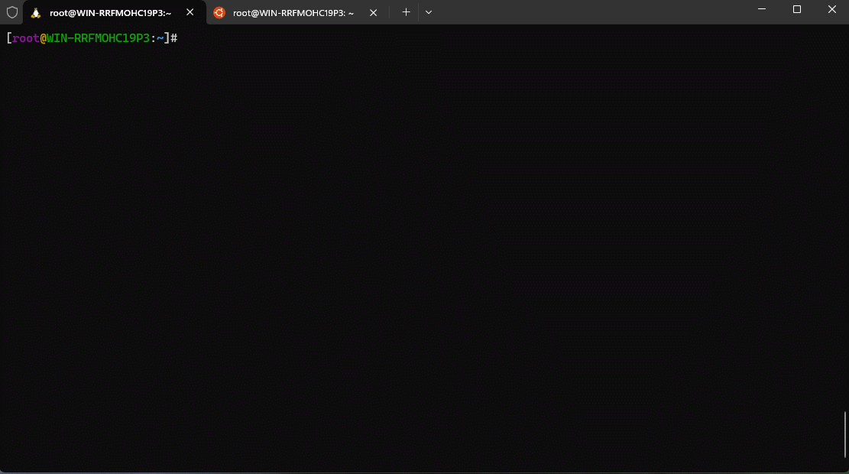Close the Ubuntu terminal tab
The height and width of the screenshot is (474, 849).
[x=373, y=13]
